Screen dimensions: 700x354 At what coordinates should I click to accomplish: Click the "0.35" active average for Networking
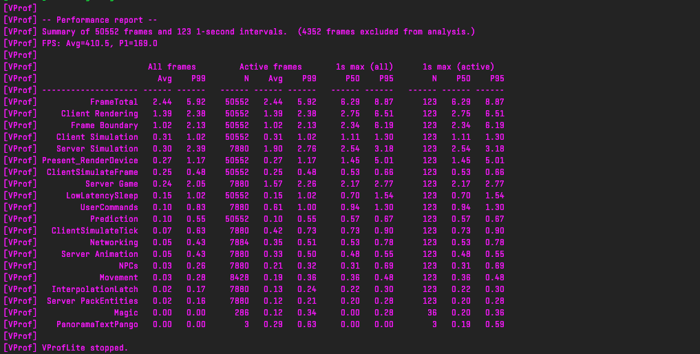click(273, 242)
